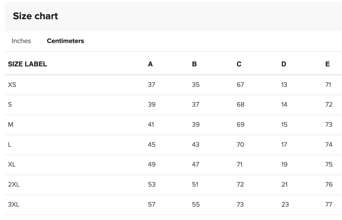This screenshot has height=220, width=342.
Task: Select the Centimeters tab
Action: point(65,41)
